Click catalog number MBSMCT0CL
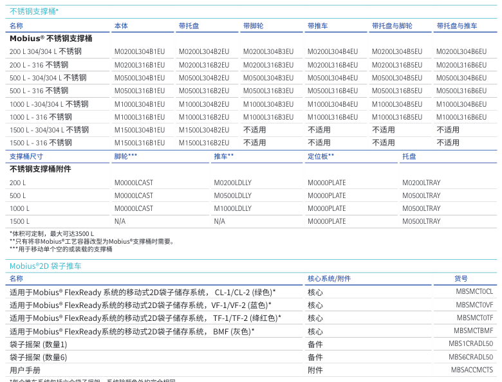The height and width of the screenshot is (382, 502). [x=474, y=291]
